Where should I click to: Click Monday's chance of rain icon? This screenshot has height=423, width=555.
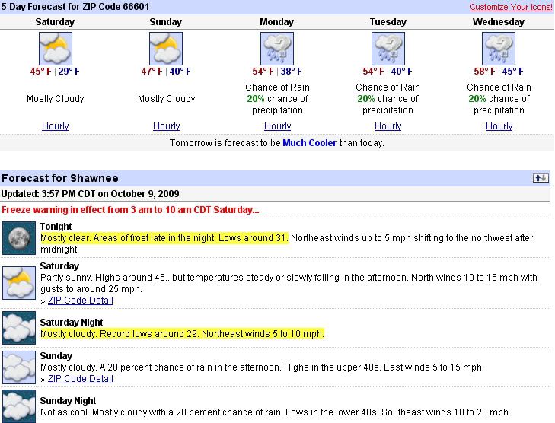(x=277, y=49)
